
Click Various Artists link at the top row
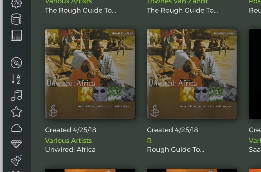pyautogui.click(x=68, y=2)
